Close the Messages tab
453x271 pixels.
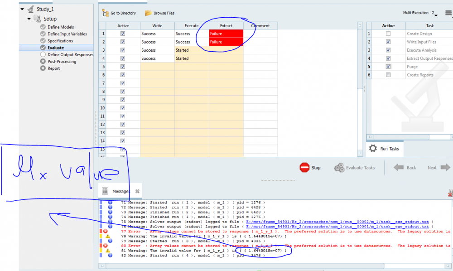(x=138, y=191)
